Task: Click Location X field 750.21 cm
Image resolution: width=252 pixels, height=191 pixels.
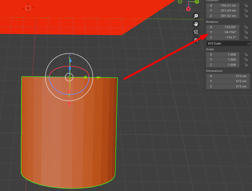Action: 223,6
